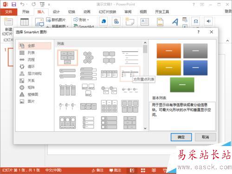Choose the horizontal bullet list layout

click(x=109, y=74)
